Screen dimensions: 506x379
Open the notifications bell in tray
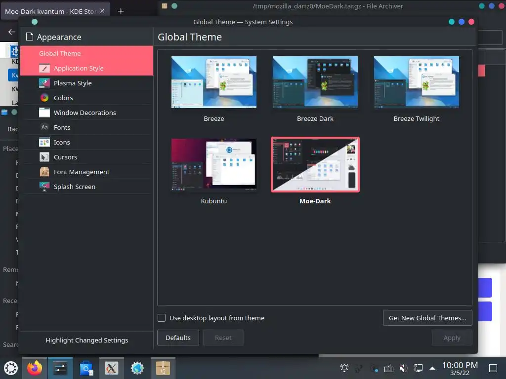[344, 368]
